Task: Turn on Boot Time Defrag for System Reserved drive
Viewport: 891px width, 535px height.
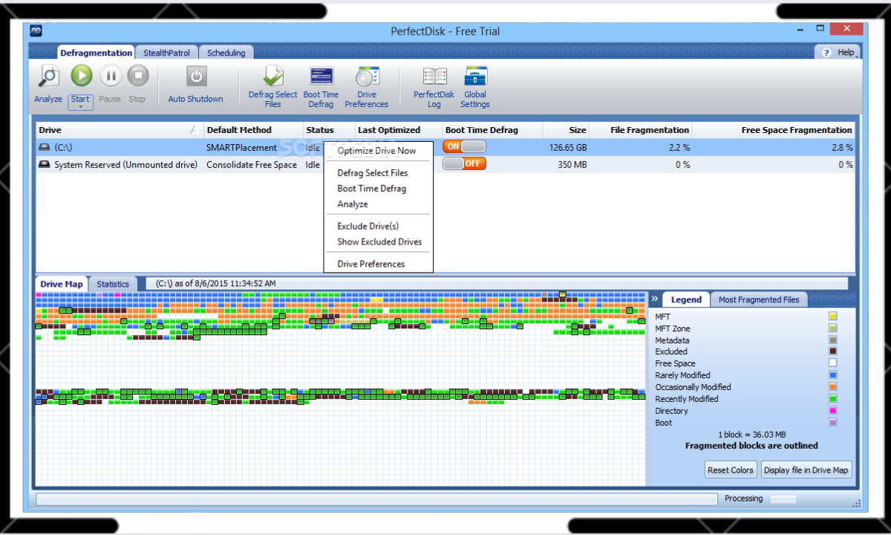Action: [x=464, y=163]
